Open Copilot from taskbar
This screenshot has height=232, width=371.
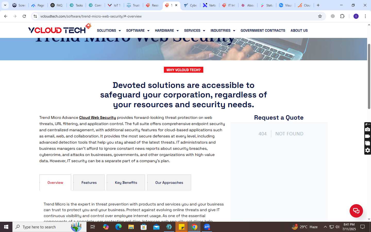(106, 227)
